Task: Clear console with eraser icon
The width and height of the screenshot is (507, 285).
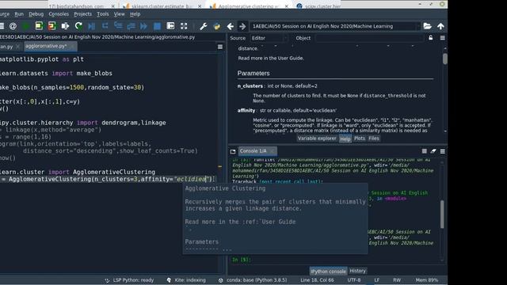Action: coord(433,151)
